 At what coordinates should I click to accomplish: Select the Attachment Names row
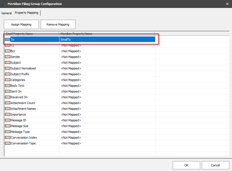point(80,108)
